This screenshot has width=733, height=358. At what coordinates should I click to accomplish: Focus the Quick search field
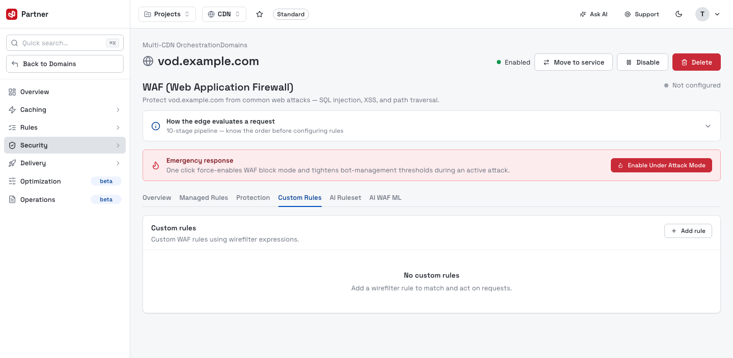[x=65, y=43]
